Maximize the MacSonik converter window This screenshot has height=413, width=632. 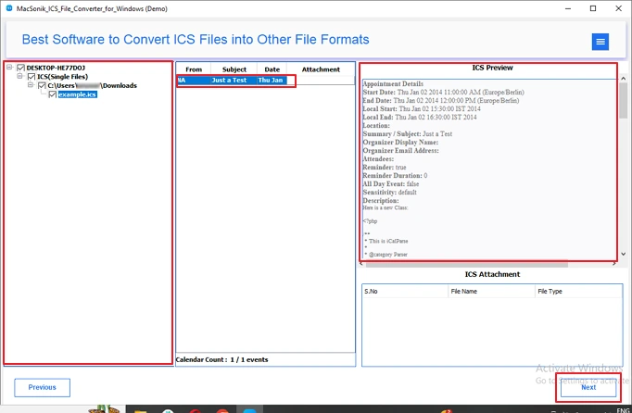[593, 8]
